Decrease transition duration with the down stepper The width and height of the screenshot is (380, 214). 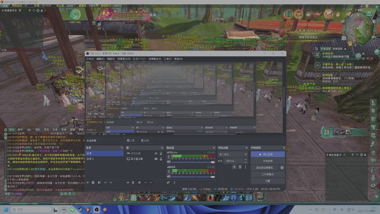[x=246, y=162]
